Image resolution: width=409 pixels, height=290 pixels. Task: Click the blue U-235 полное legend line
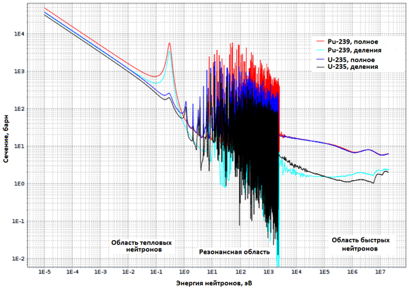point(320,59)
